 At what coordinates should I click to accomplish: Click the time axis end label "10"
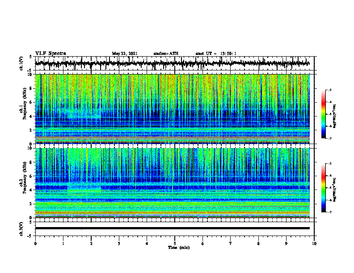tap(314, 244)
